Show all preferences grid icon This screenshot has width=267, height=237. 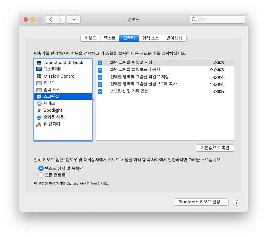click(74, 19)
